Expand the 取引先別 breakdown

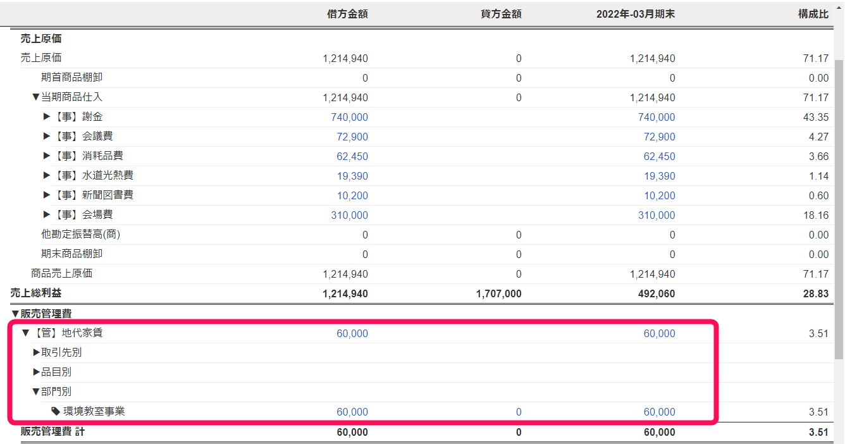pyautogui.click(x=36, y=353)
